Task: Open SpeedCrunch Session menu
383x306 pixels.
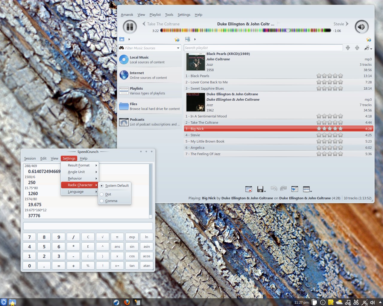Action: pos(30,158)
